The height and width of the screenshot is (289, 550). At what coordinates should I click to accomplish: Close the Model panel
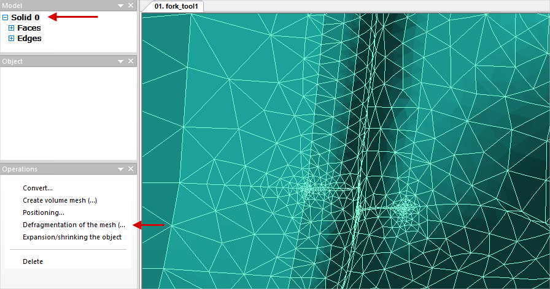(131, 6)
